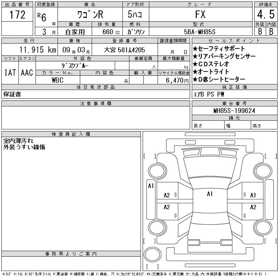Click the セールスポイント header
The height and width of the screenshot is (279, 279).
(234, 40)
